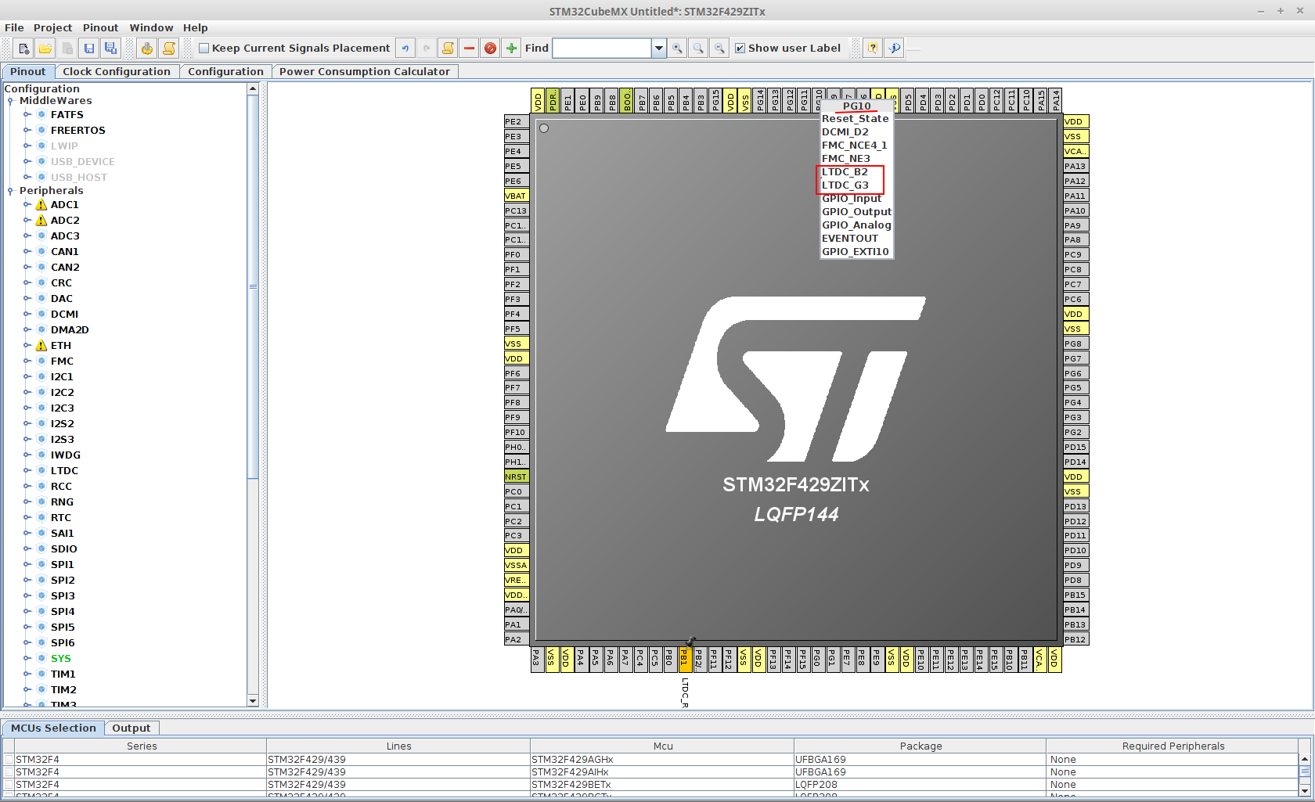The image size is (1315, 802).
Task: Click the Save project floppy icon
Action: pos(89,49)
